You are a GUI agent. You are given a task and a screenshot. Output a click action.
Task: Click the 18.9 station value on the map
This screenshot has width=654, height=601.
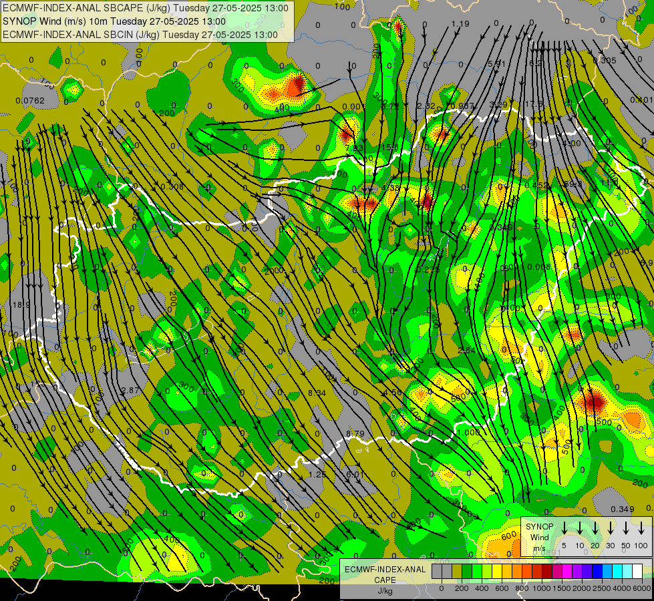tap(21, 305)
